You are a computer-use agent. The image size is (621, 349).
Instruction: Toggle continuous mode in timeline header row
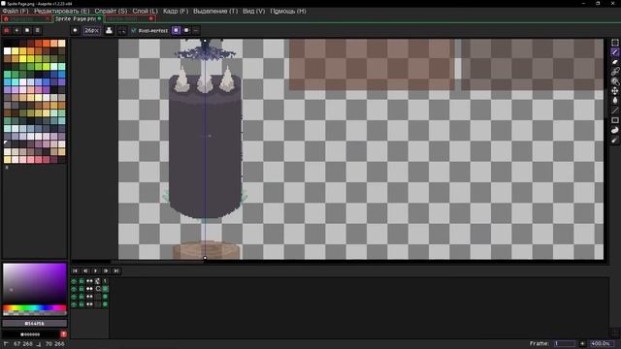89,281
